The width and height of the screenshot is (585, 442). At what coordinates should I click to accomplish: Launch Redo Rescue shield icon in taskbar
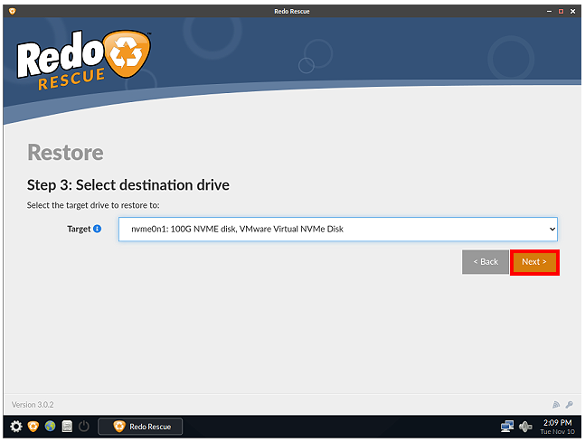point(33,427)
